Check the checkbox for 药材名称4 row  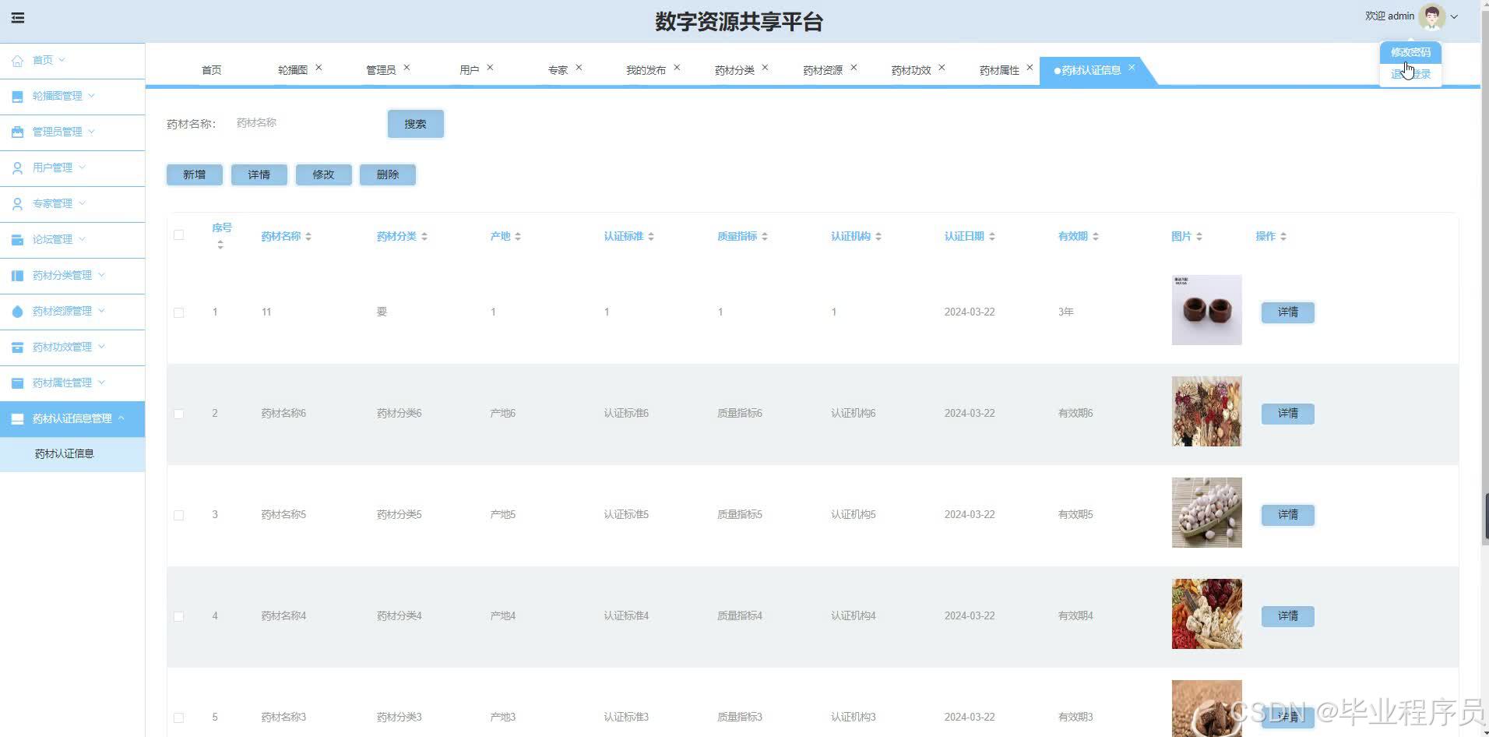[178, 616]
